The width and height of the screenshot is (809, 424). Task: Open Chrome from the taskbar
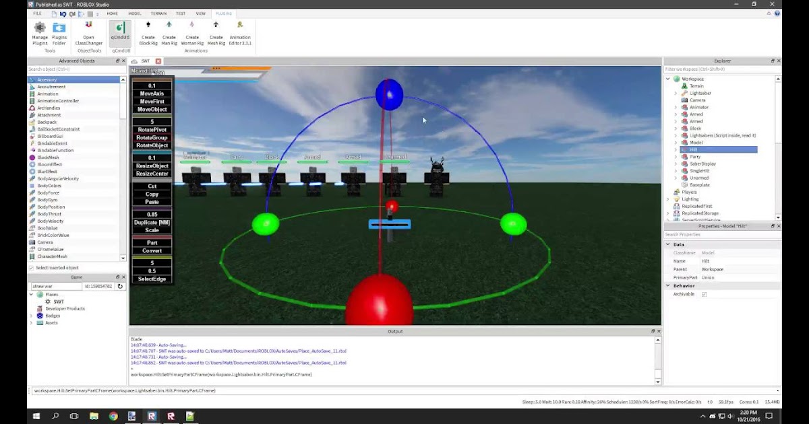[x=113, y=416]
